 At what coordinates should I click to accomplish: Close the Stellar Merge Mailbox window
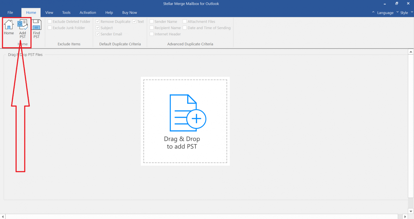pos(408,4)
